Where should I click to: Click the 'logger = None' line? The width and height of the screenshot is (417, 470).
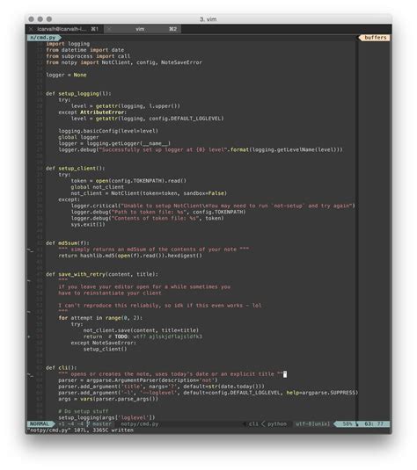(x=66, y=75)
